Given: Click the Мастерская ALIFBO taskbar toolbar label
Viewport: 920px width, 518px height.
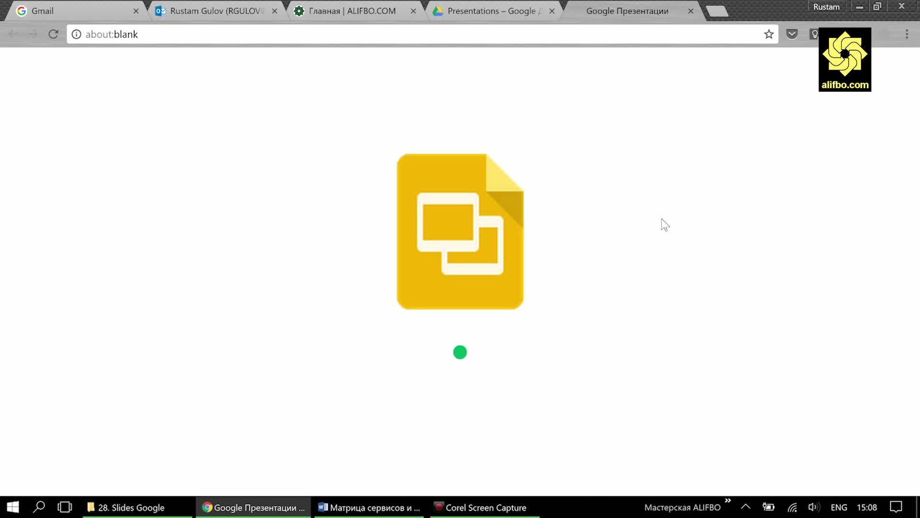Looking at the screenshot, I should tap(682, 507).
